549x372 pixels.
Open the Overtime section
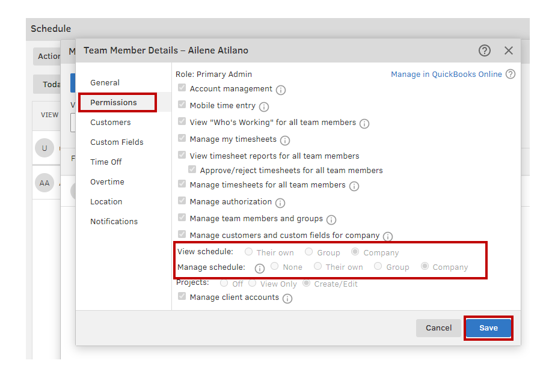click(x=107, y=182)
